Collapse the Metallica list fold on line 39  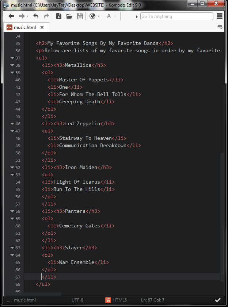[x=12, y=72]
